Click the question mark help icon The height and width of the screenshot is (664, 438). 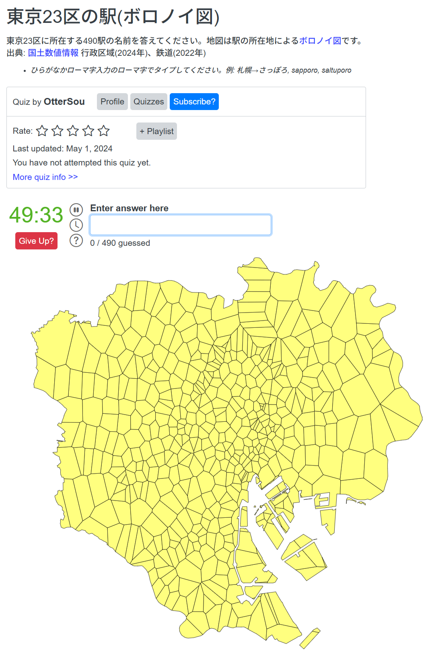pos(76,241)
